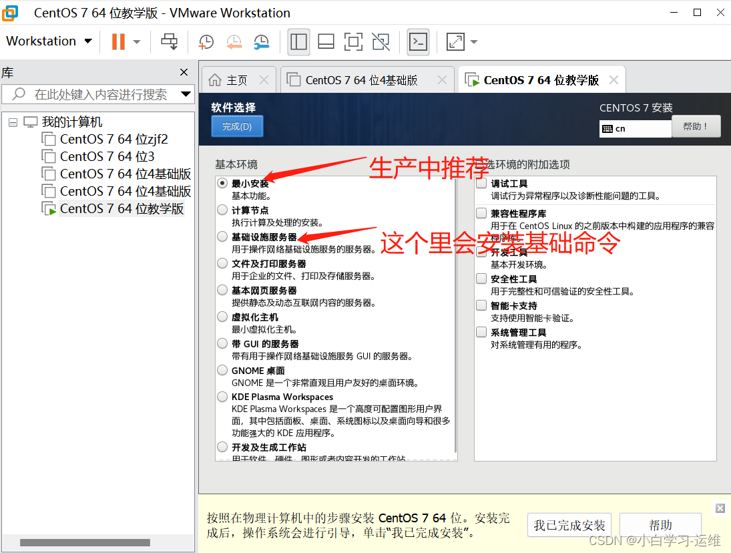This screenshot has width=731, height=553.
Task: Click the stretch guest display icon
Action: (455, 42)
